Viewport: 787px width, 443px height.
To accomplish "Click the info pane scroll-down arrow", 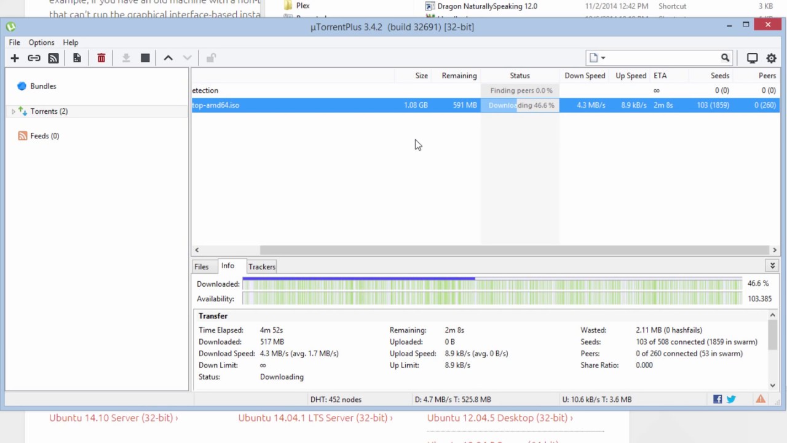I will point(773,385).
